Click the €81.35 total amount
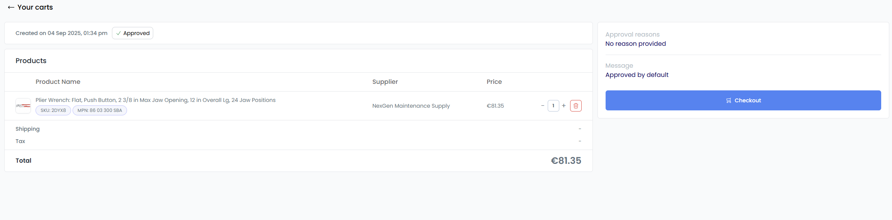892x220 pixels. (566, 161)
